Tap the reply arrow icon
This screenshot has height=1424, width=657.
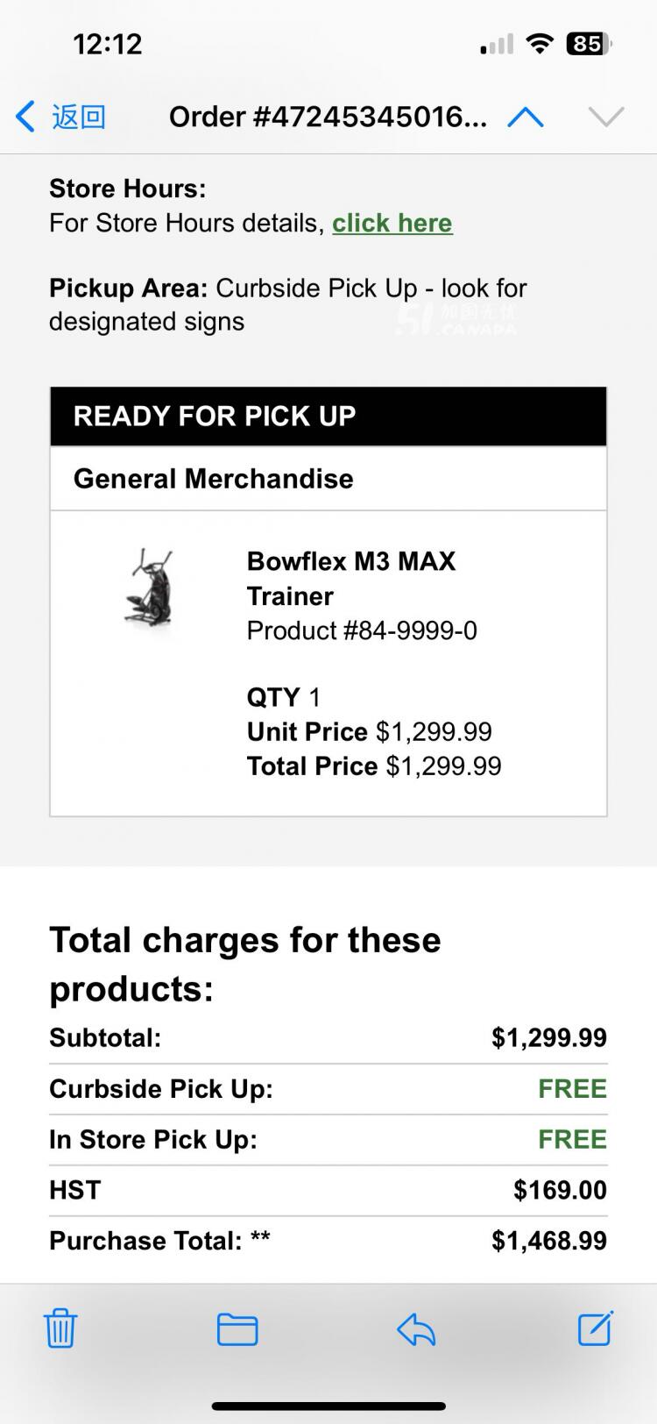point(416,1329)
